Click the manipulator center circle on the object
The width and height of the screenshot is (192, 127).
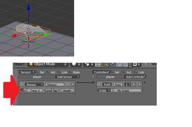click(28, 30)
